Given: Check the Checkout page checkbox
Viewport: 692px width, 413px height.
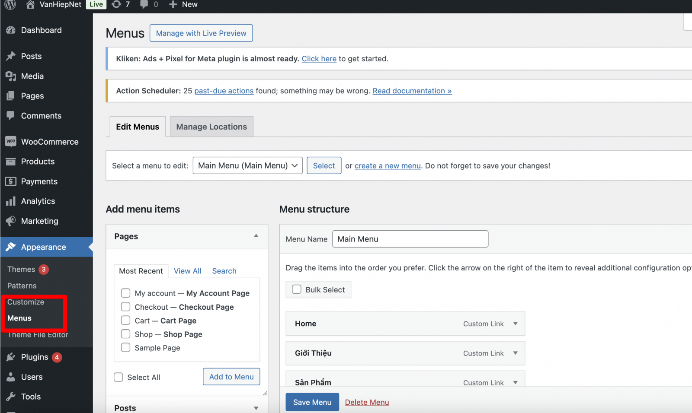Looking at the screenshot, I should click(125, 307).
